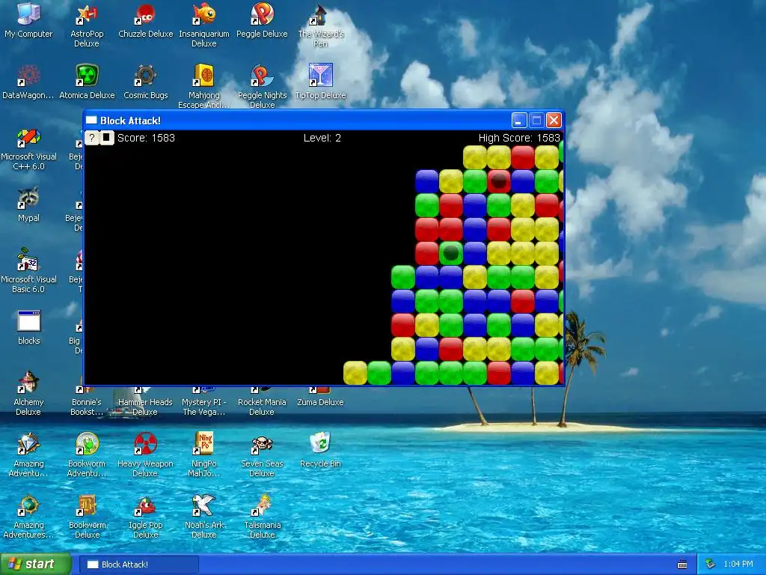Select Cosmic Bugs desktop icon

coord(146,82)
